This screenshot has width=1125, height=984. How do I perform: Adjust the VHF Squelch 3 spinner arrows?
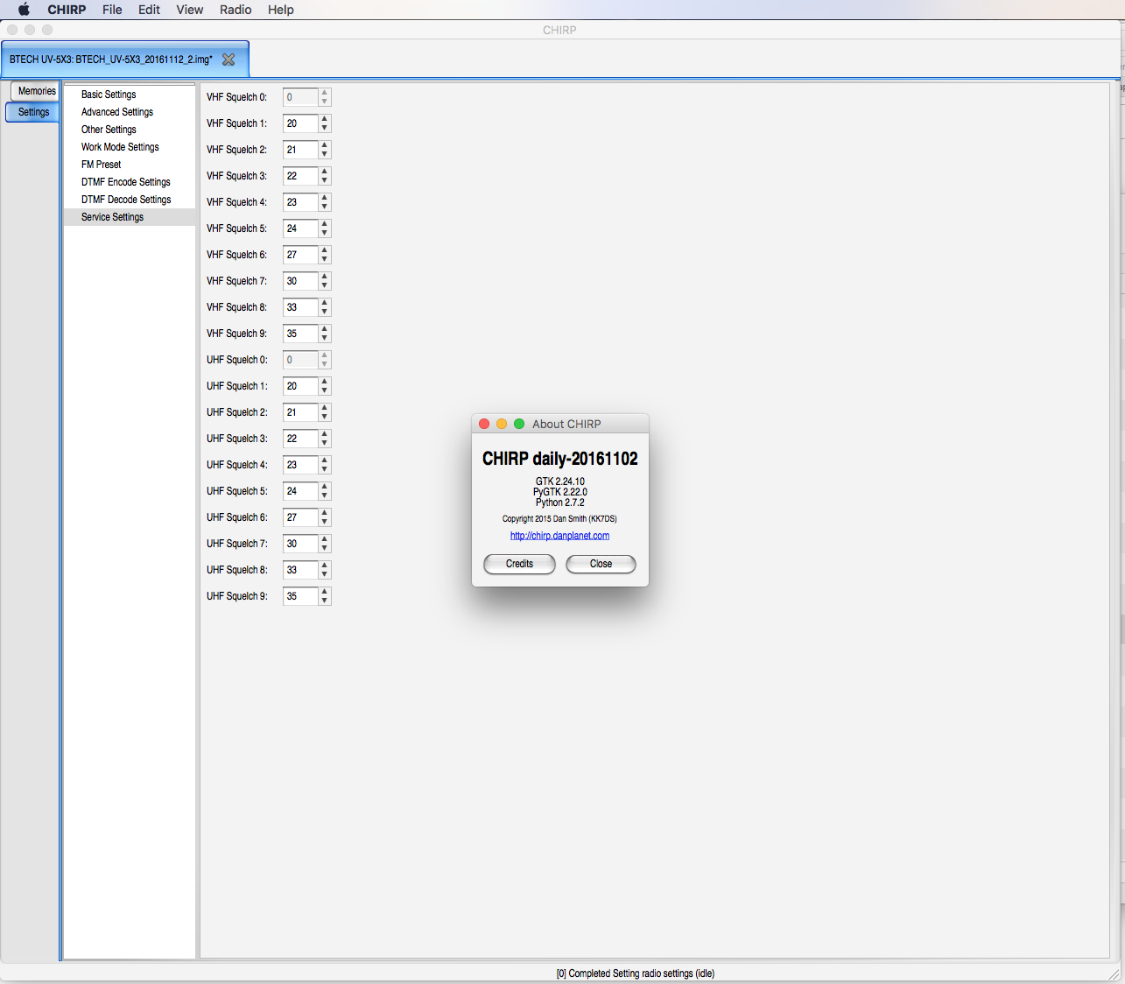tap(325, 176)
